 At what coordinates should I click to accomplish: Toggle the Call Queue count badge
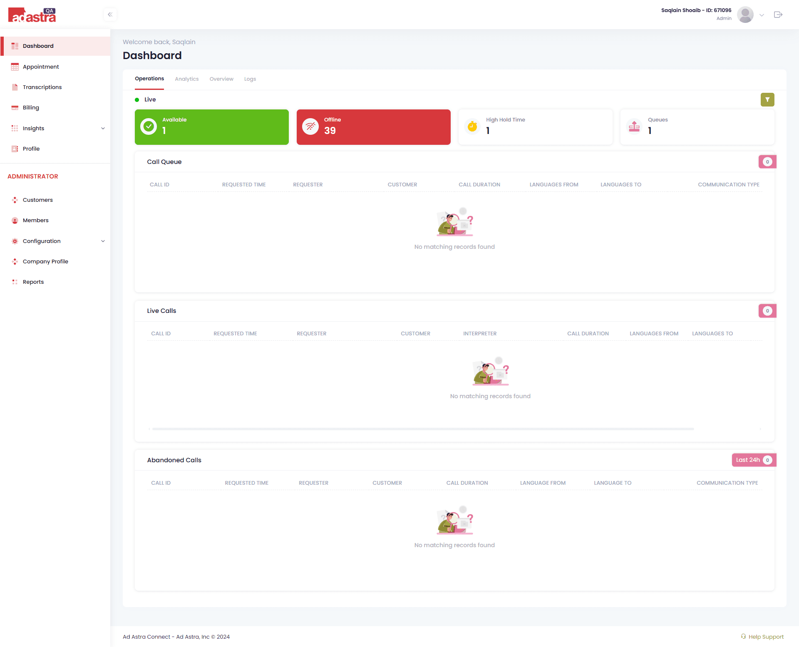(767, 161)
